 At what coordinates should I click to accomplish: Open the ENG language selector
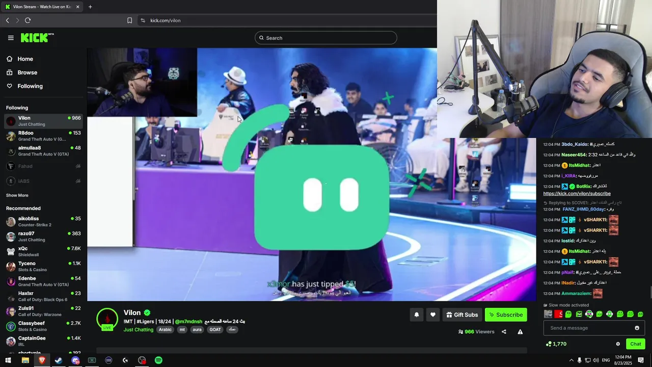(606, 360)
